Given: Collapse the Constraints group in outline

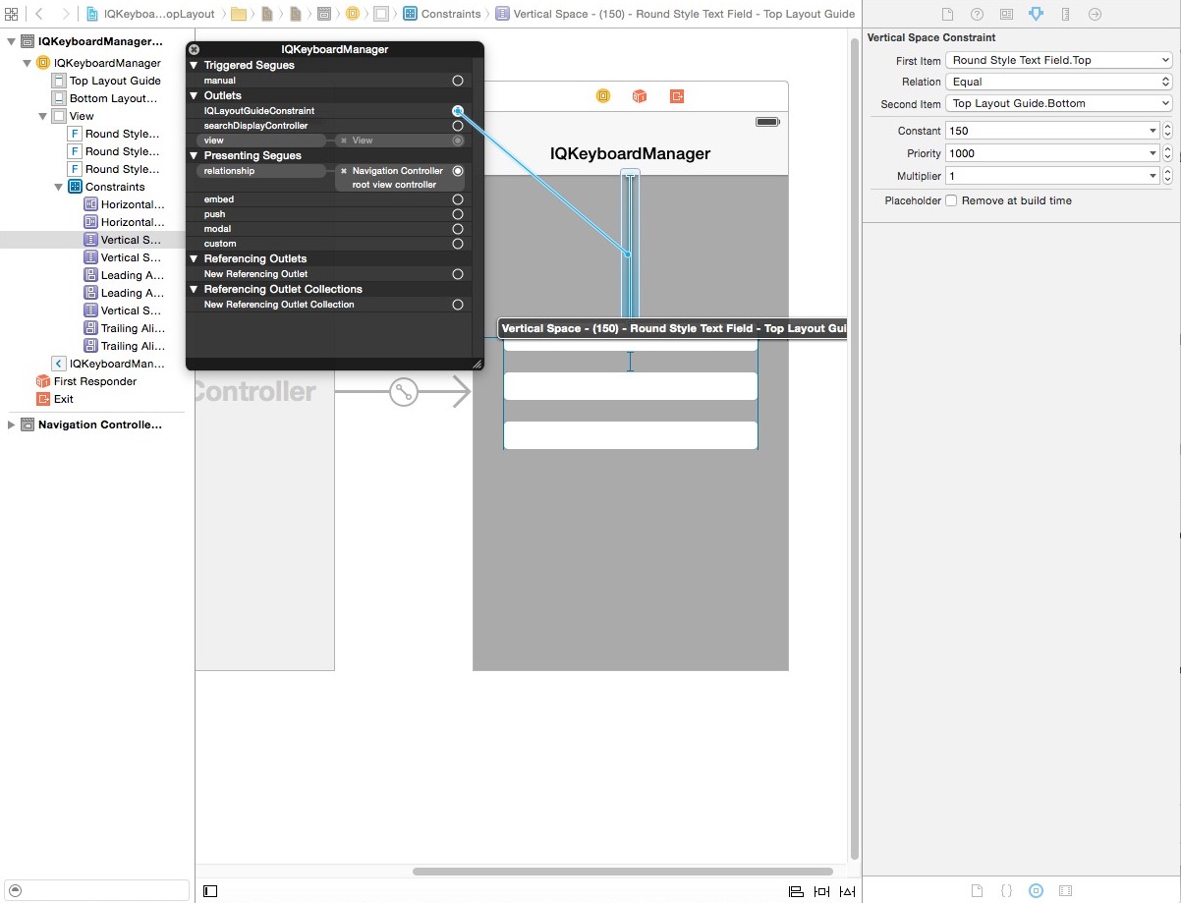Looking at the screenshot, I should tap(60, 187).
